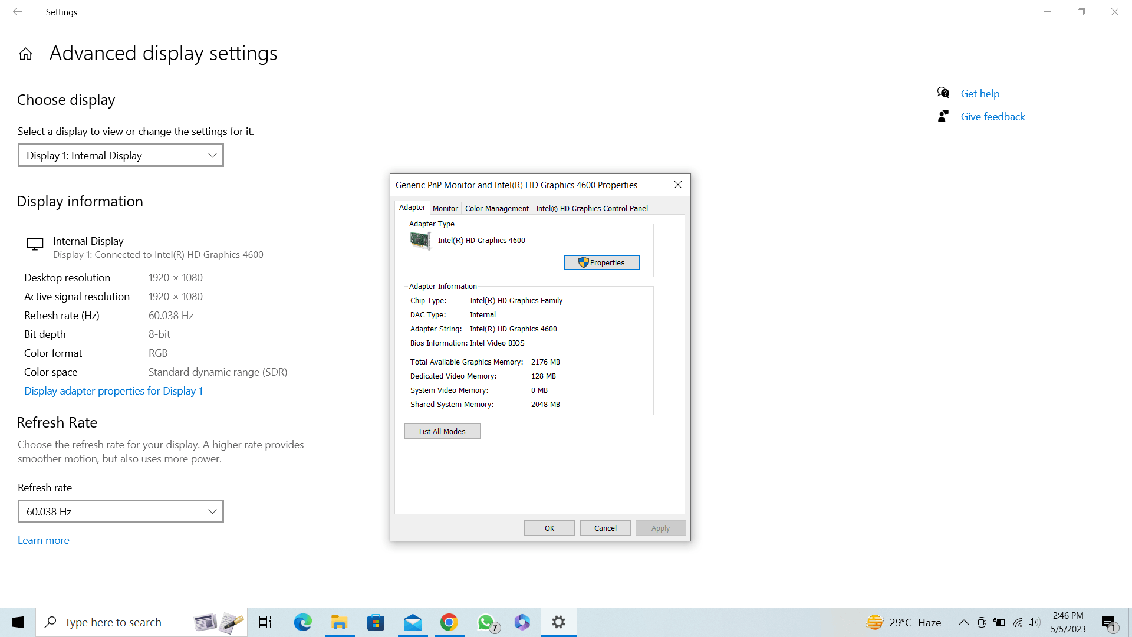Screen dimensions: 1132x637
Task: Click the Home icon in Settings
Action: [x=25, y=54]
